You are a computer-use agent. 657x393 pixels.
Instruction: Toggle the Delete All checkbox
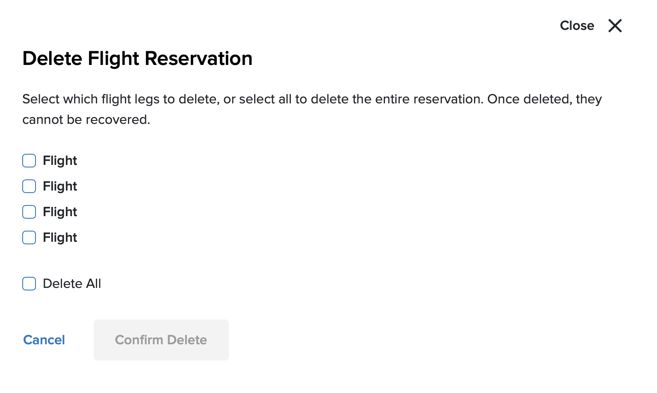pyautogui.click(x=29, y=284)
